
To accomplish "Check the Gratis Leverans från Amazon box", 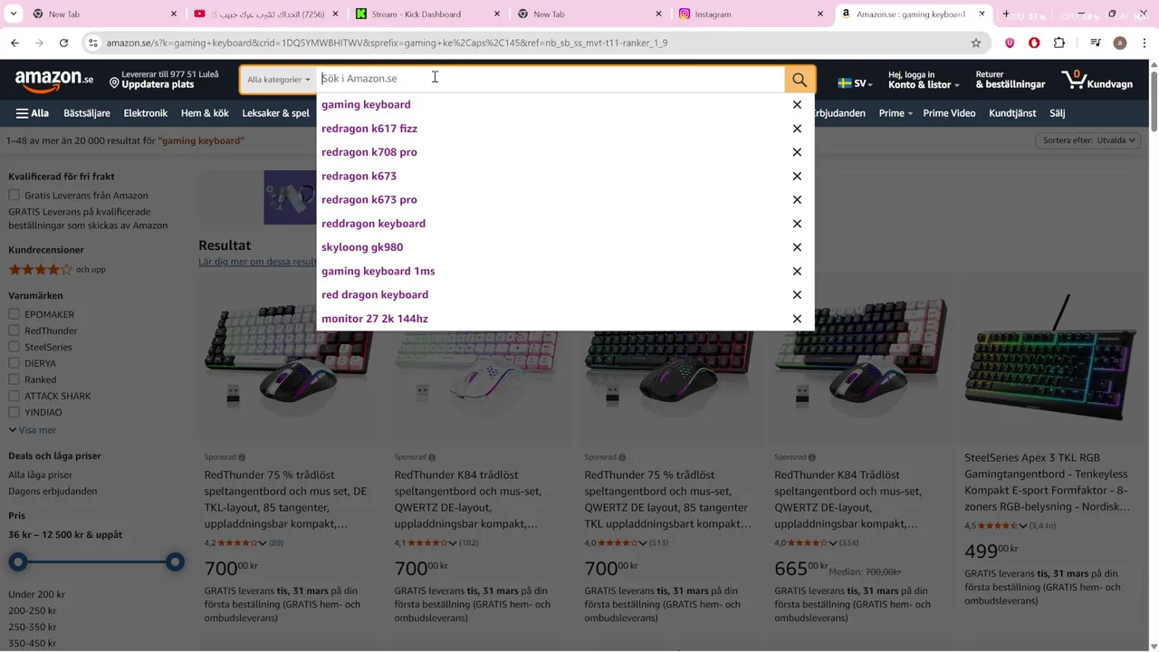I will click(14, 195).
